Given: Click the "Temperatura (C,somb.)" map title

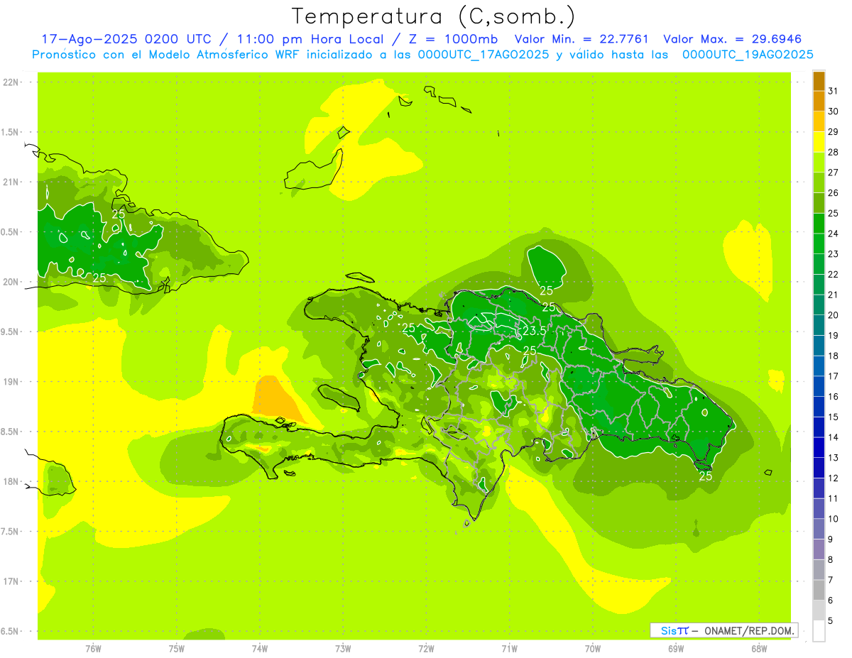Looking at the screenshot, I should [x=434, y=16].
